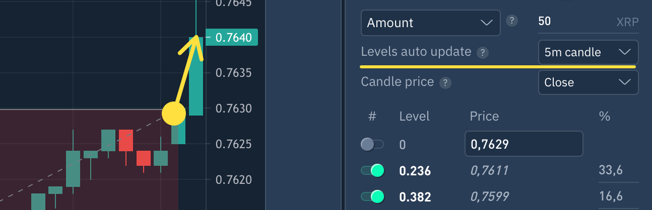Click the 0.7640 current price label

[233, 38]
